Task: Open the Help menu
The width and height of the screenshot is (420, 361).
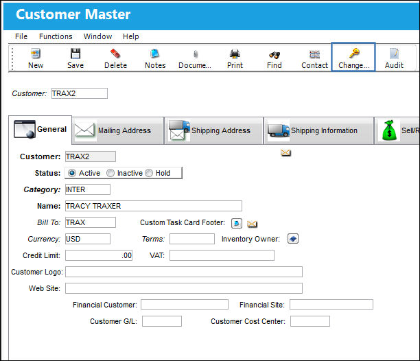Action: click(x=130, y=36)
